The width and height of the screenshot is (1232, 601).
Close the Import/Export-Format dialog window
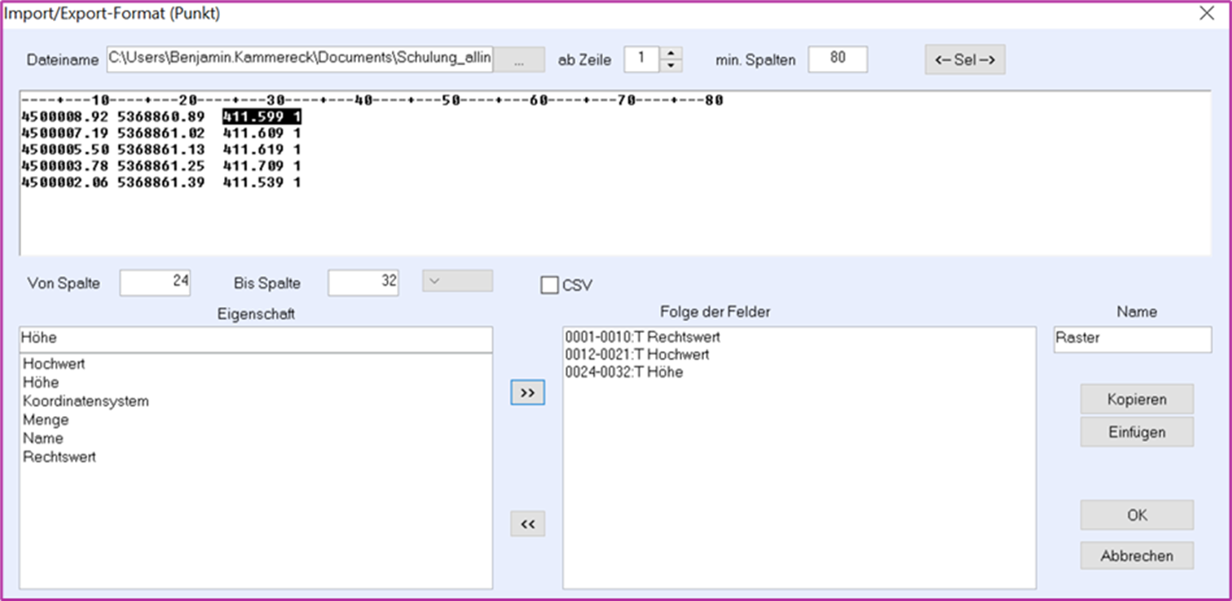coord(1207,13)
